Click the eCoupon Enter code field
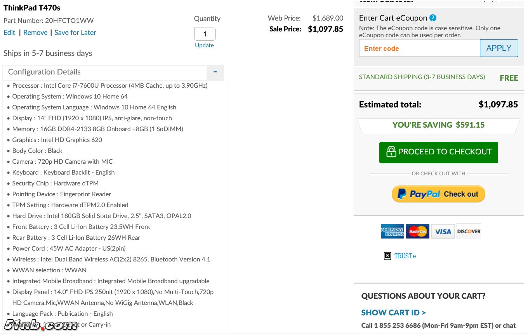Viewport: 528px width, 334px height. coord(419,48)
